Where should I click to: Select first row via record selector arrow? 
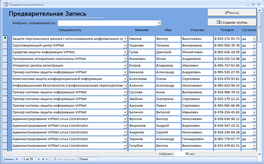5,38
